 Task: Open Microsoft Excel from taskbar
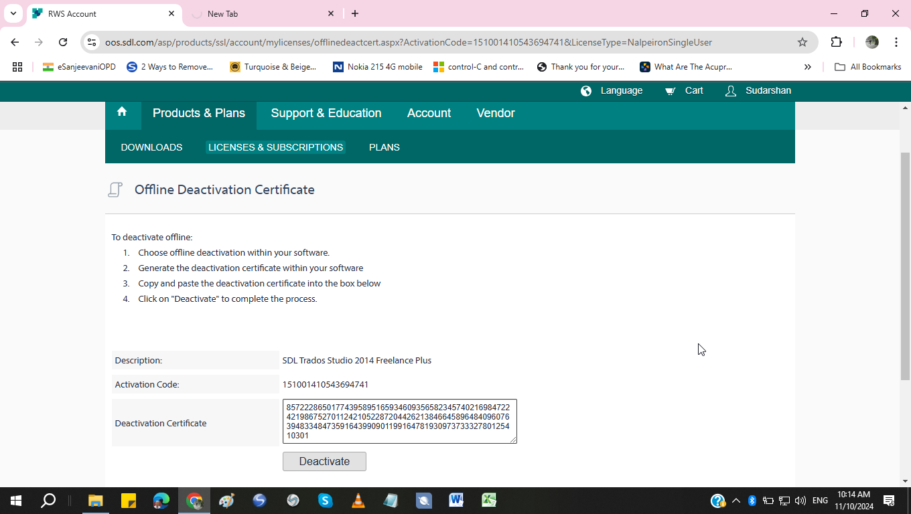tap(489, 501)
